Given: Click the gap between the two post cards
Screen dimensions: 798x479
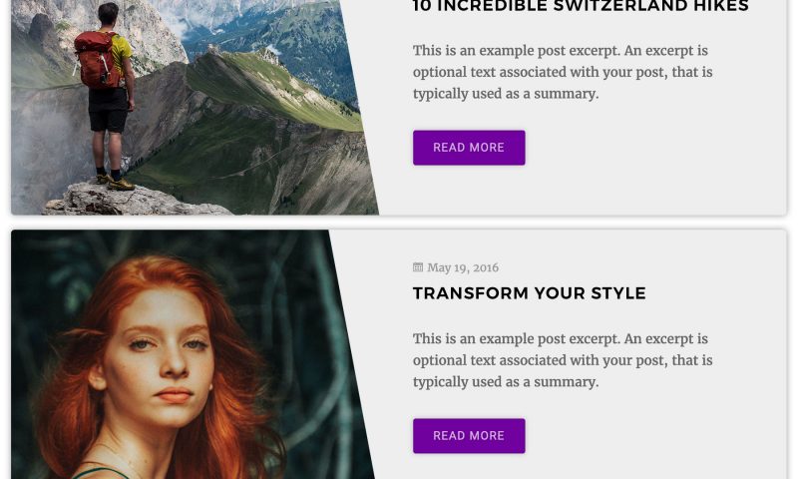Looking at the screenshot, I should point(399,223).
